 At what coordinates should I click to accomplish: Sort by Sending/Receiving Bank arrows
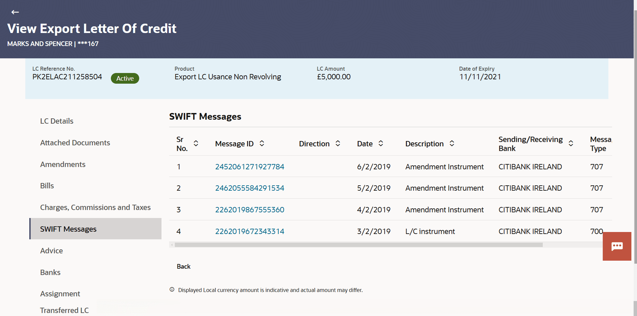tap(571, 143)
